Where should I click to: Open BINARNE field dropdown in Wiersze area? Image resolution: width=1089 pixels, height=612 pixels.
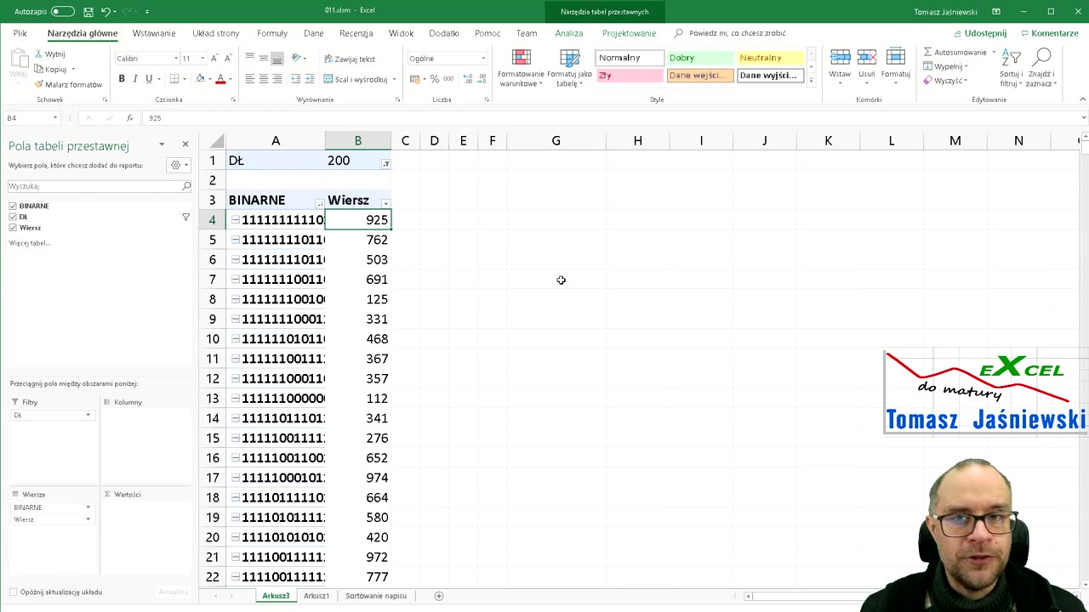(88, 507)
